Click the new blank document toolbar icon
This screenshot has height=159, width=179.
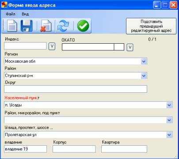coord(12,26)
